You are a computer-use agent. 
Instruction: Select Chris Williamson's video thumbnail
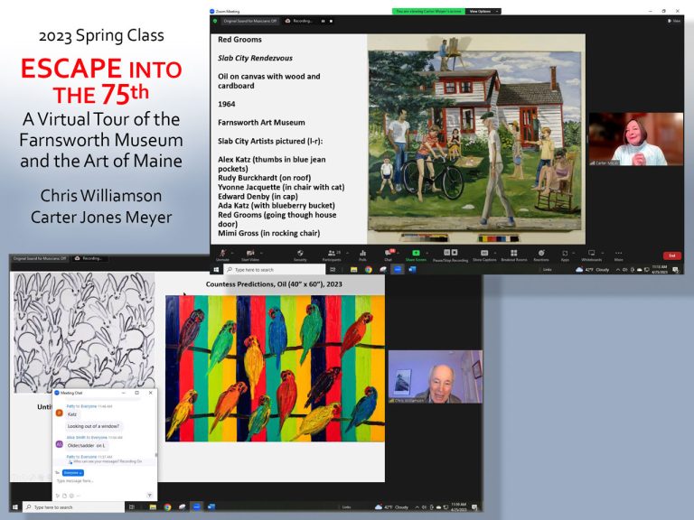(435, 376)
